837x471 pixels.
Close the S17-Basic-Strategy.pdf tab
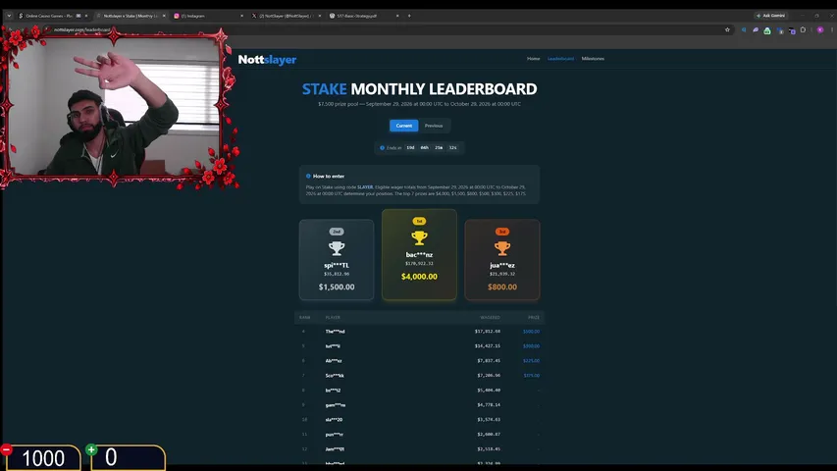[397, 16]
